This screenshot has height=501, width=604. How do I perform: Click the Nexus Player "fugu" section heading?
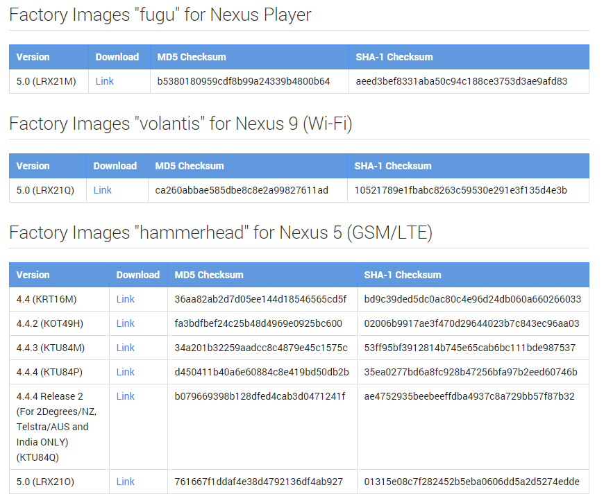pos(160,15)
